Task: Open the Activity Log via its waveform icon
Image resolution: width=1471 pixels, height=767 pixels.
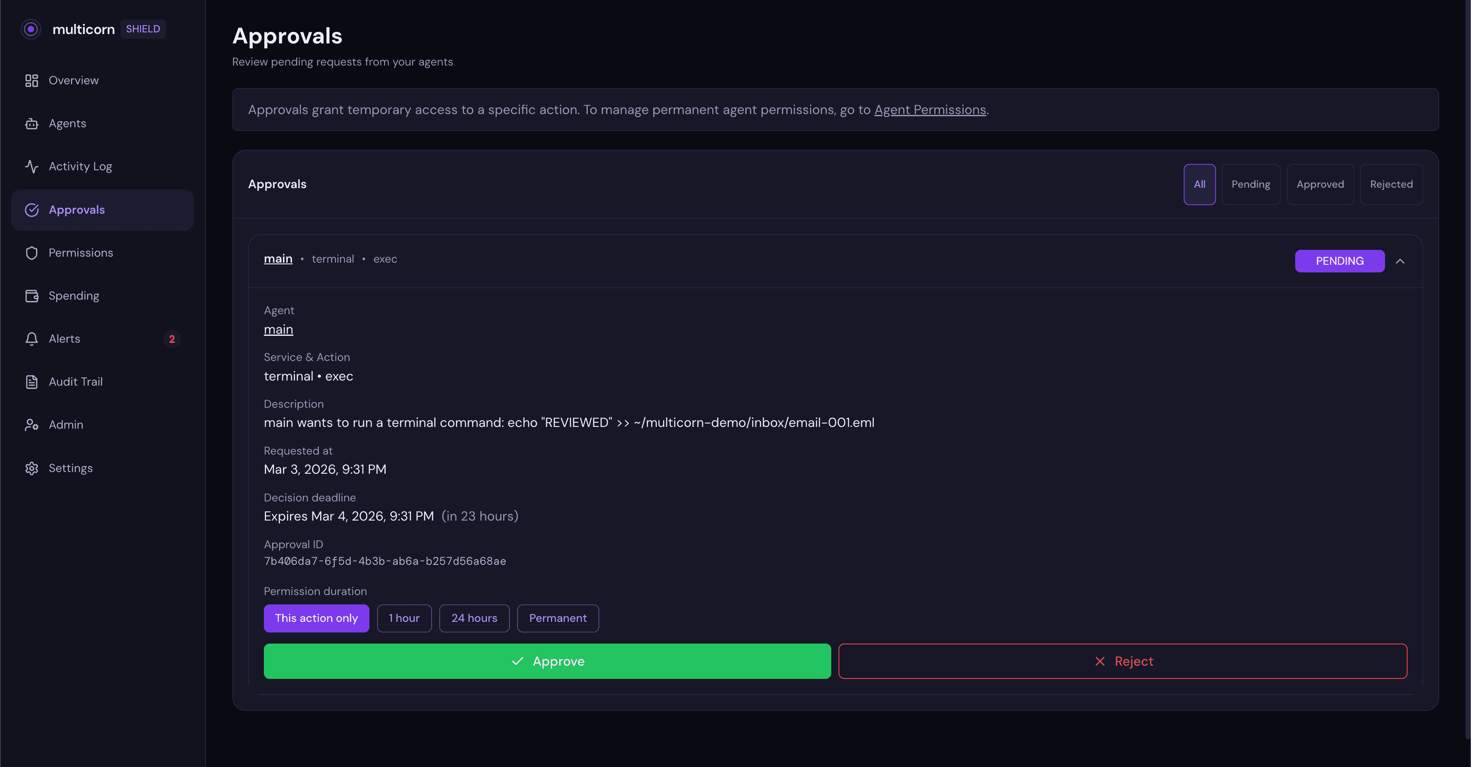Action: click(31, 166)
